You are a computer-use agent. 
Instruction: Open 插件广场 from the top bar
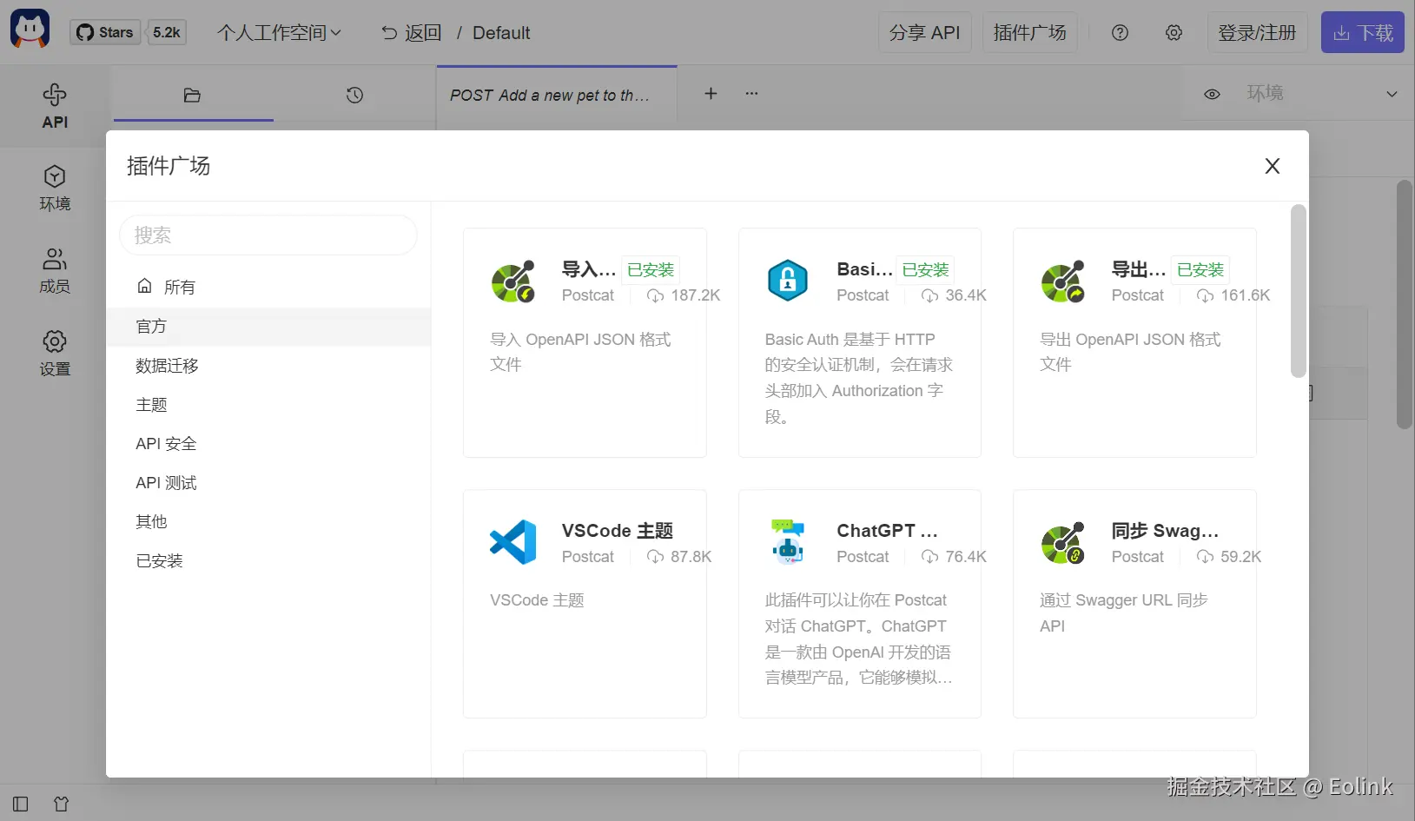tap(1029, 33)
